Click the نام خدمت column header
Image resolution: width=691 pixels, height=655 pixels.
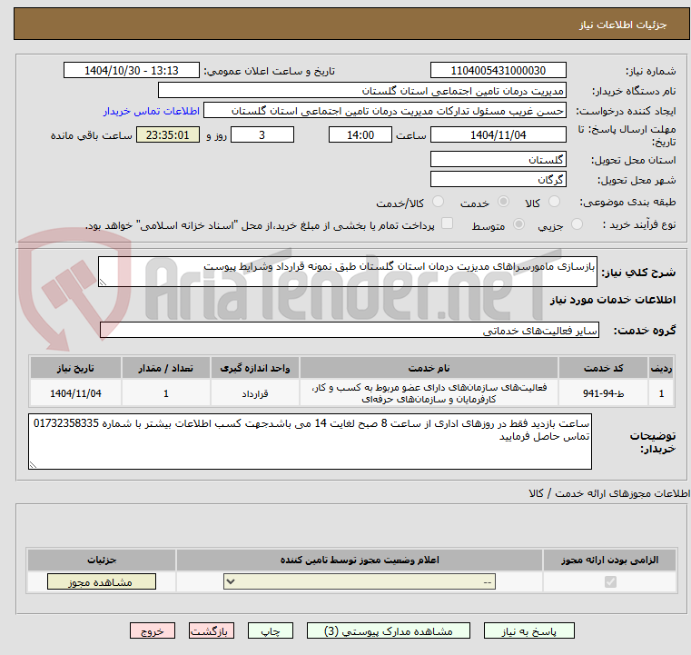point(429,368)
